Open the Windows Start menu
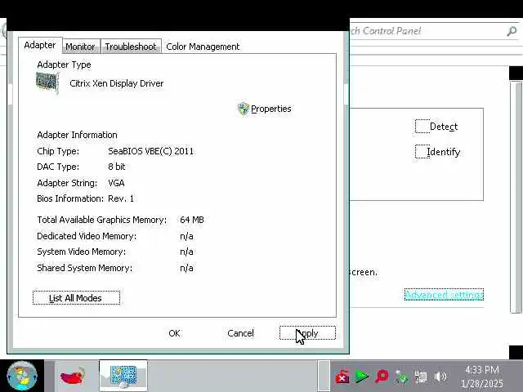 pyautogui.click(x=22, y=376)
